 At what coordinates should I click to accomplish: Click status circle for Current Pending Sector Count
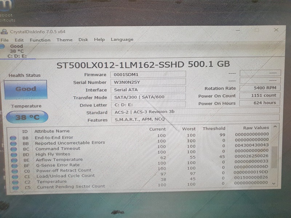tap(16, 187)
